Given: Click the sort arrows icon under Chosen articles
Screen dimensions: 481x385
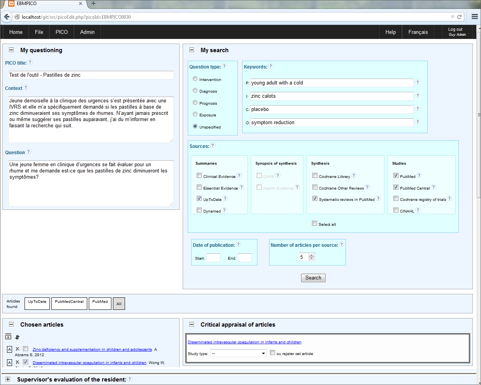Looking at the screenshot, I should [x=17, y=336].
